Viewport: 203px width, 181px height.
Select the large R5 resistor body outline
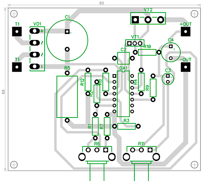pyautogui.click(x=67, y=97)
